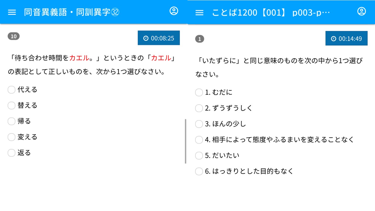
Task: Select the 返る answer option
Action: [11, 153]
